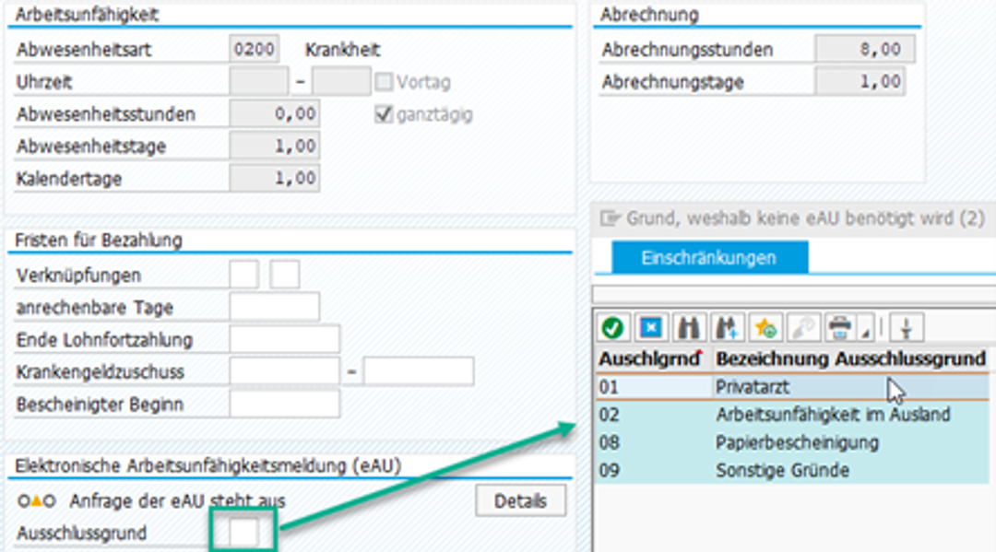Click the Find Next binoculars icon
The height and width of the screenshot is (552, 996).
[x=727, y=328]
